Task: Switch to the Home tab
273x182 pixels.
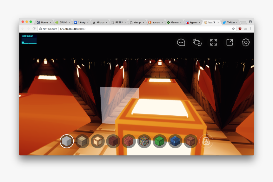Action: [x=44, y=22]
